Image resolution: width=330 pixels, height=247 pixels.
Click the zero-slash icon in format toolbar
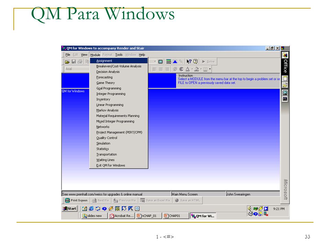point(175,69)
